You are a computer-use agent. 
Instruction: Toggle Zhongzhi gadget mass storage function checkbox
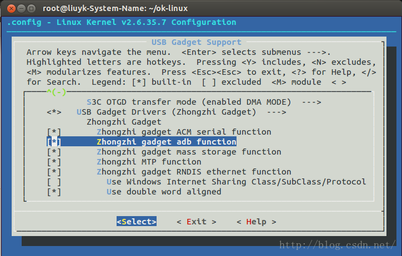54,152
